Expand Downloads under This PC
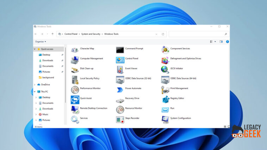This screenshot has height=150, width=267. coord(36,108)
